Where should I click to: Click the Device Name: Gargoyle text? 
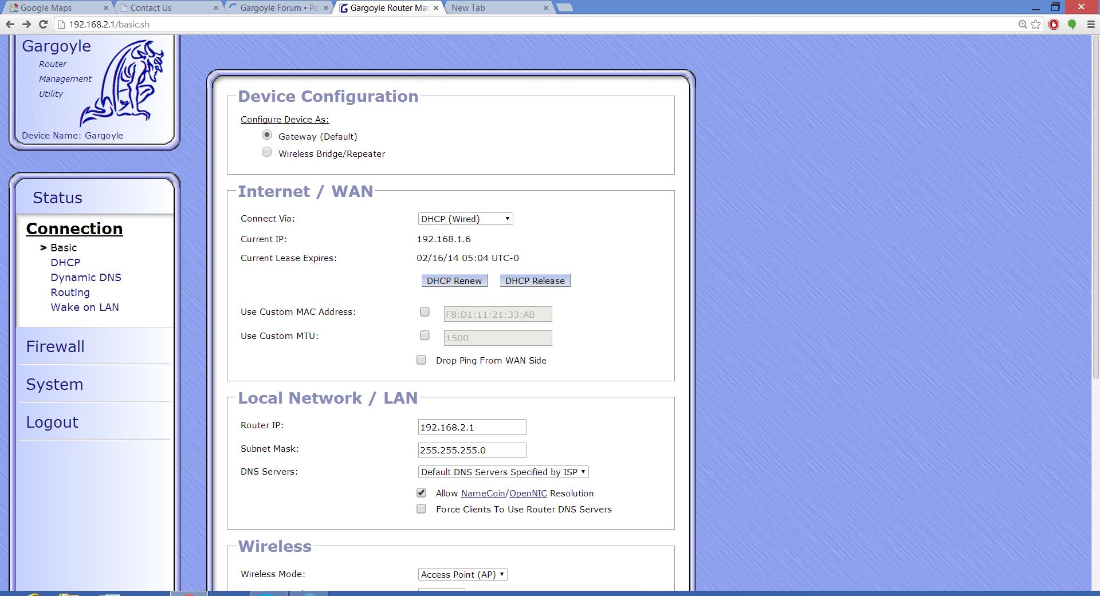pyautogui.click(x=72, y=135)
